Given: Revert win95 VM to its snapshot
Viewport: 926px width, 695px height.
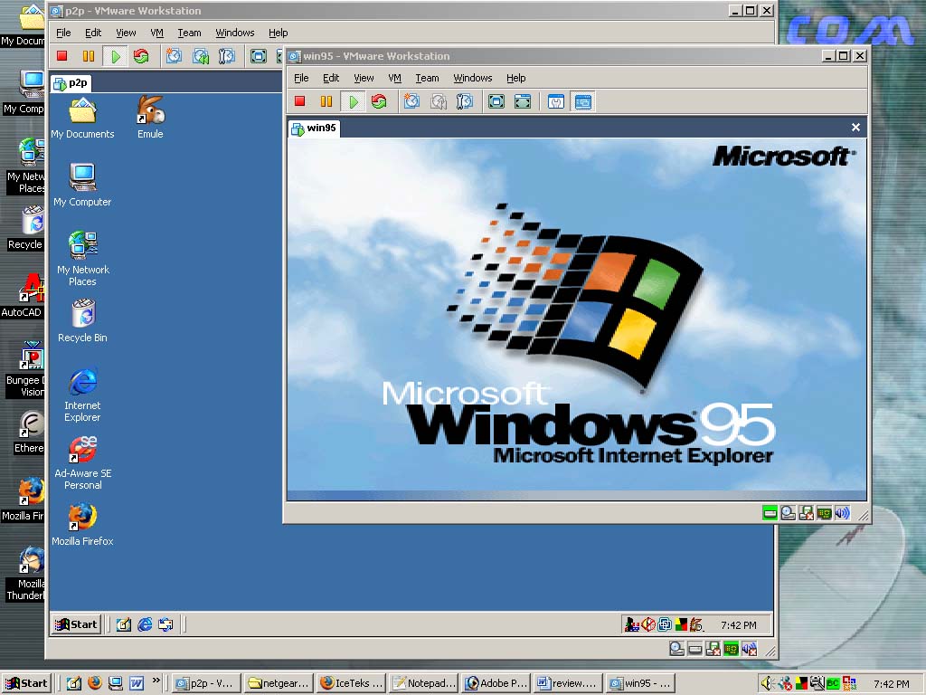Looking at the screenshot, I should 439,101.
